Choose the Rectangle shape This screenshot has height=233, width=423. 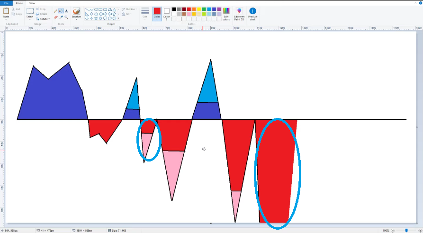click(100, 9)
